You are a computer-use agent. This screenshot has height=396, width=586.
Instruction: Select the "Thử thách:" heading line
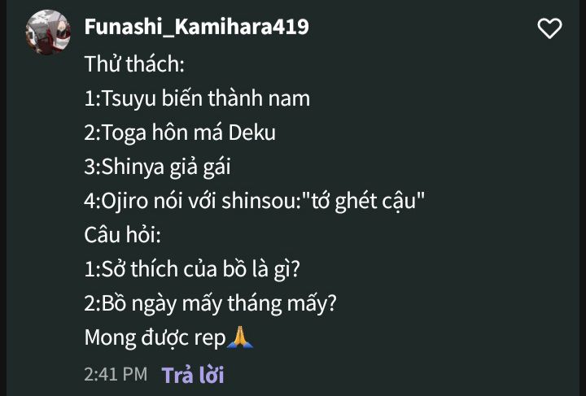pos(134,63)
